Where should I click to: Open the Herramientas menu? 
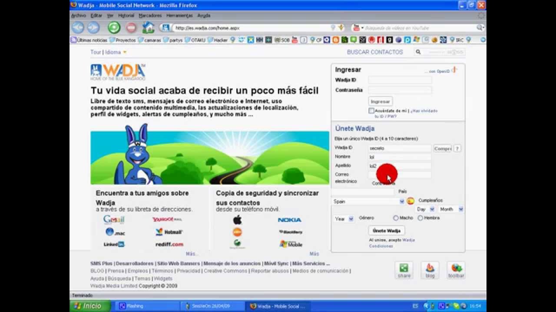point(179,16)
